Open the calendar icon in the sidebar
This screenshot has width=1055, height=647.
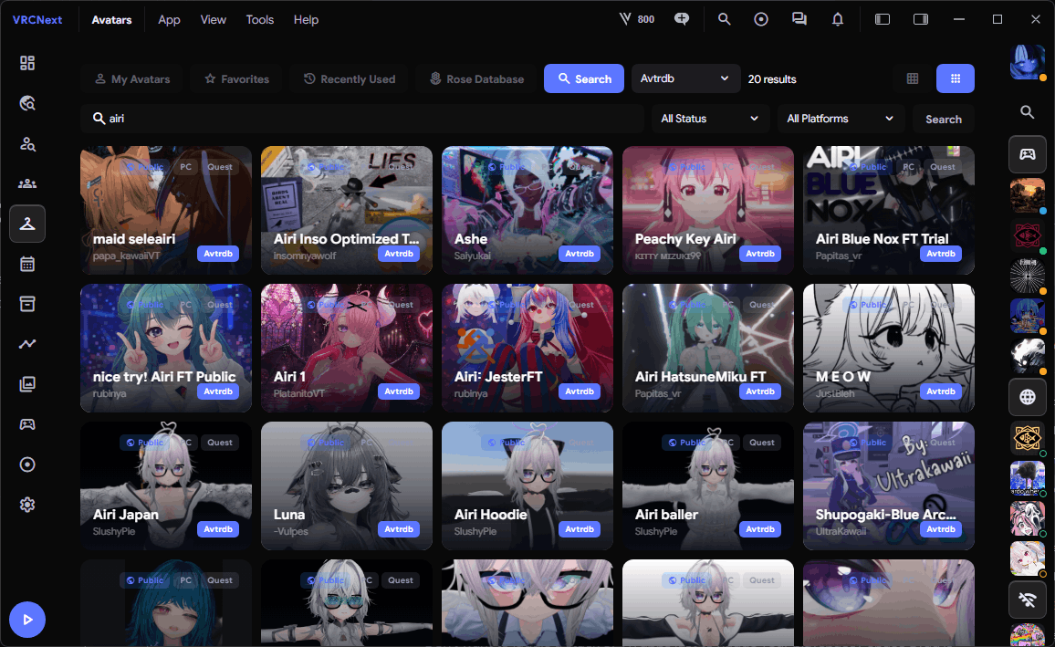click(26, 264)
